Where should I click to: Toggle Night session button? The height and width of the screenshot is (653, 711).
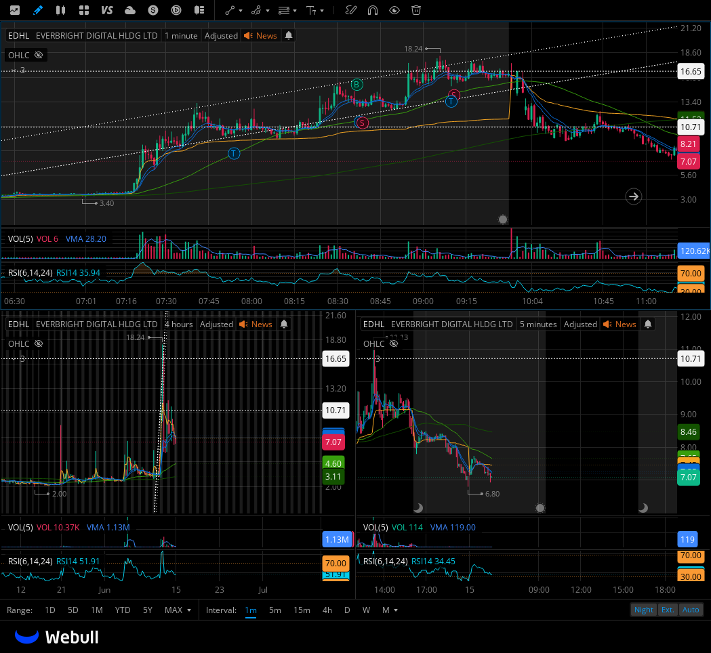[643, 610]
